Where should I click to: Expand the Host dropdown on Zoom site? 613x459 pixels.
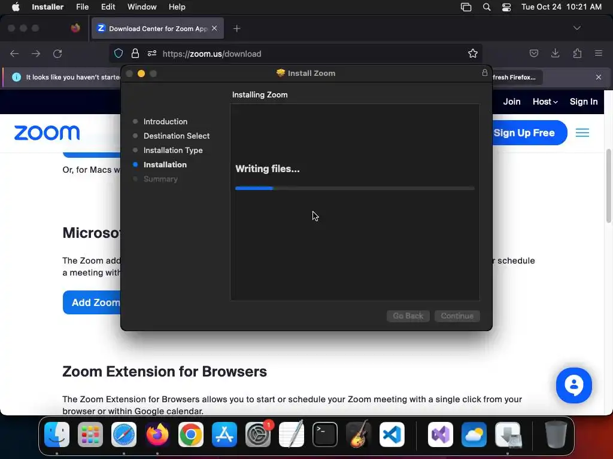point(545,102)
